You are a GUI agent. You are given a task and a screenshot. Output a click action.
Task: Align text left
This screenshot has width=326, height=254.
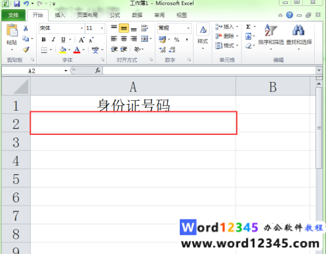click(x=114, y=39)
